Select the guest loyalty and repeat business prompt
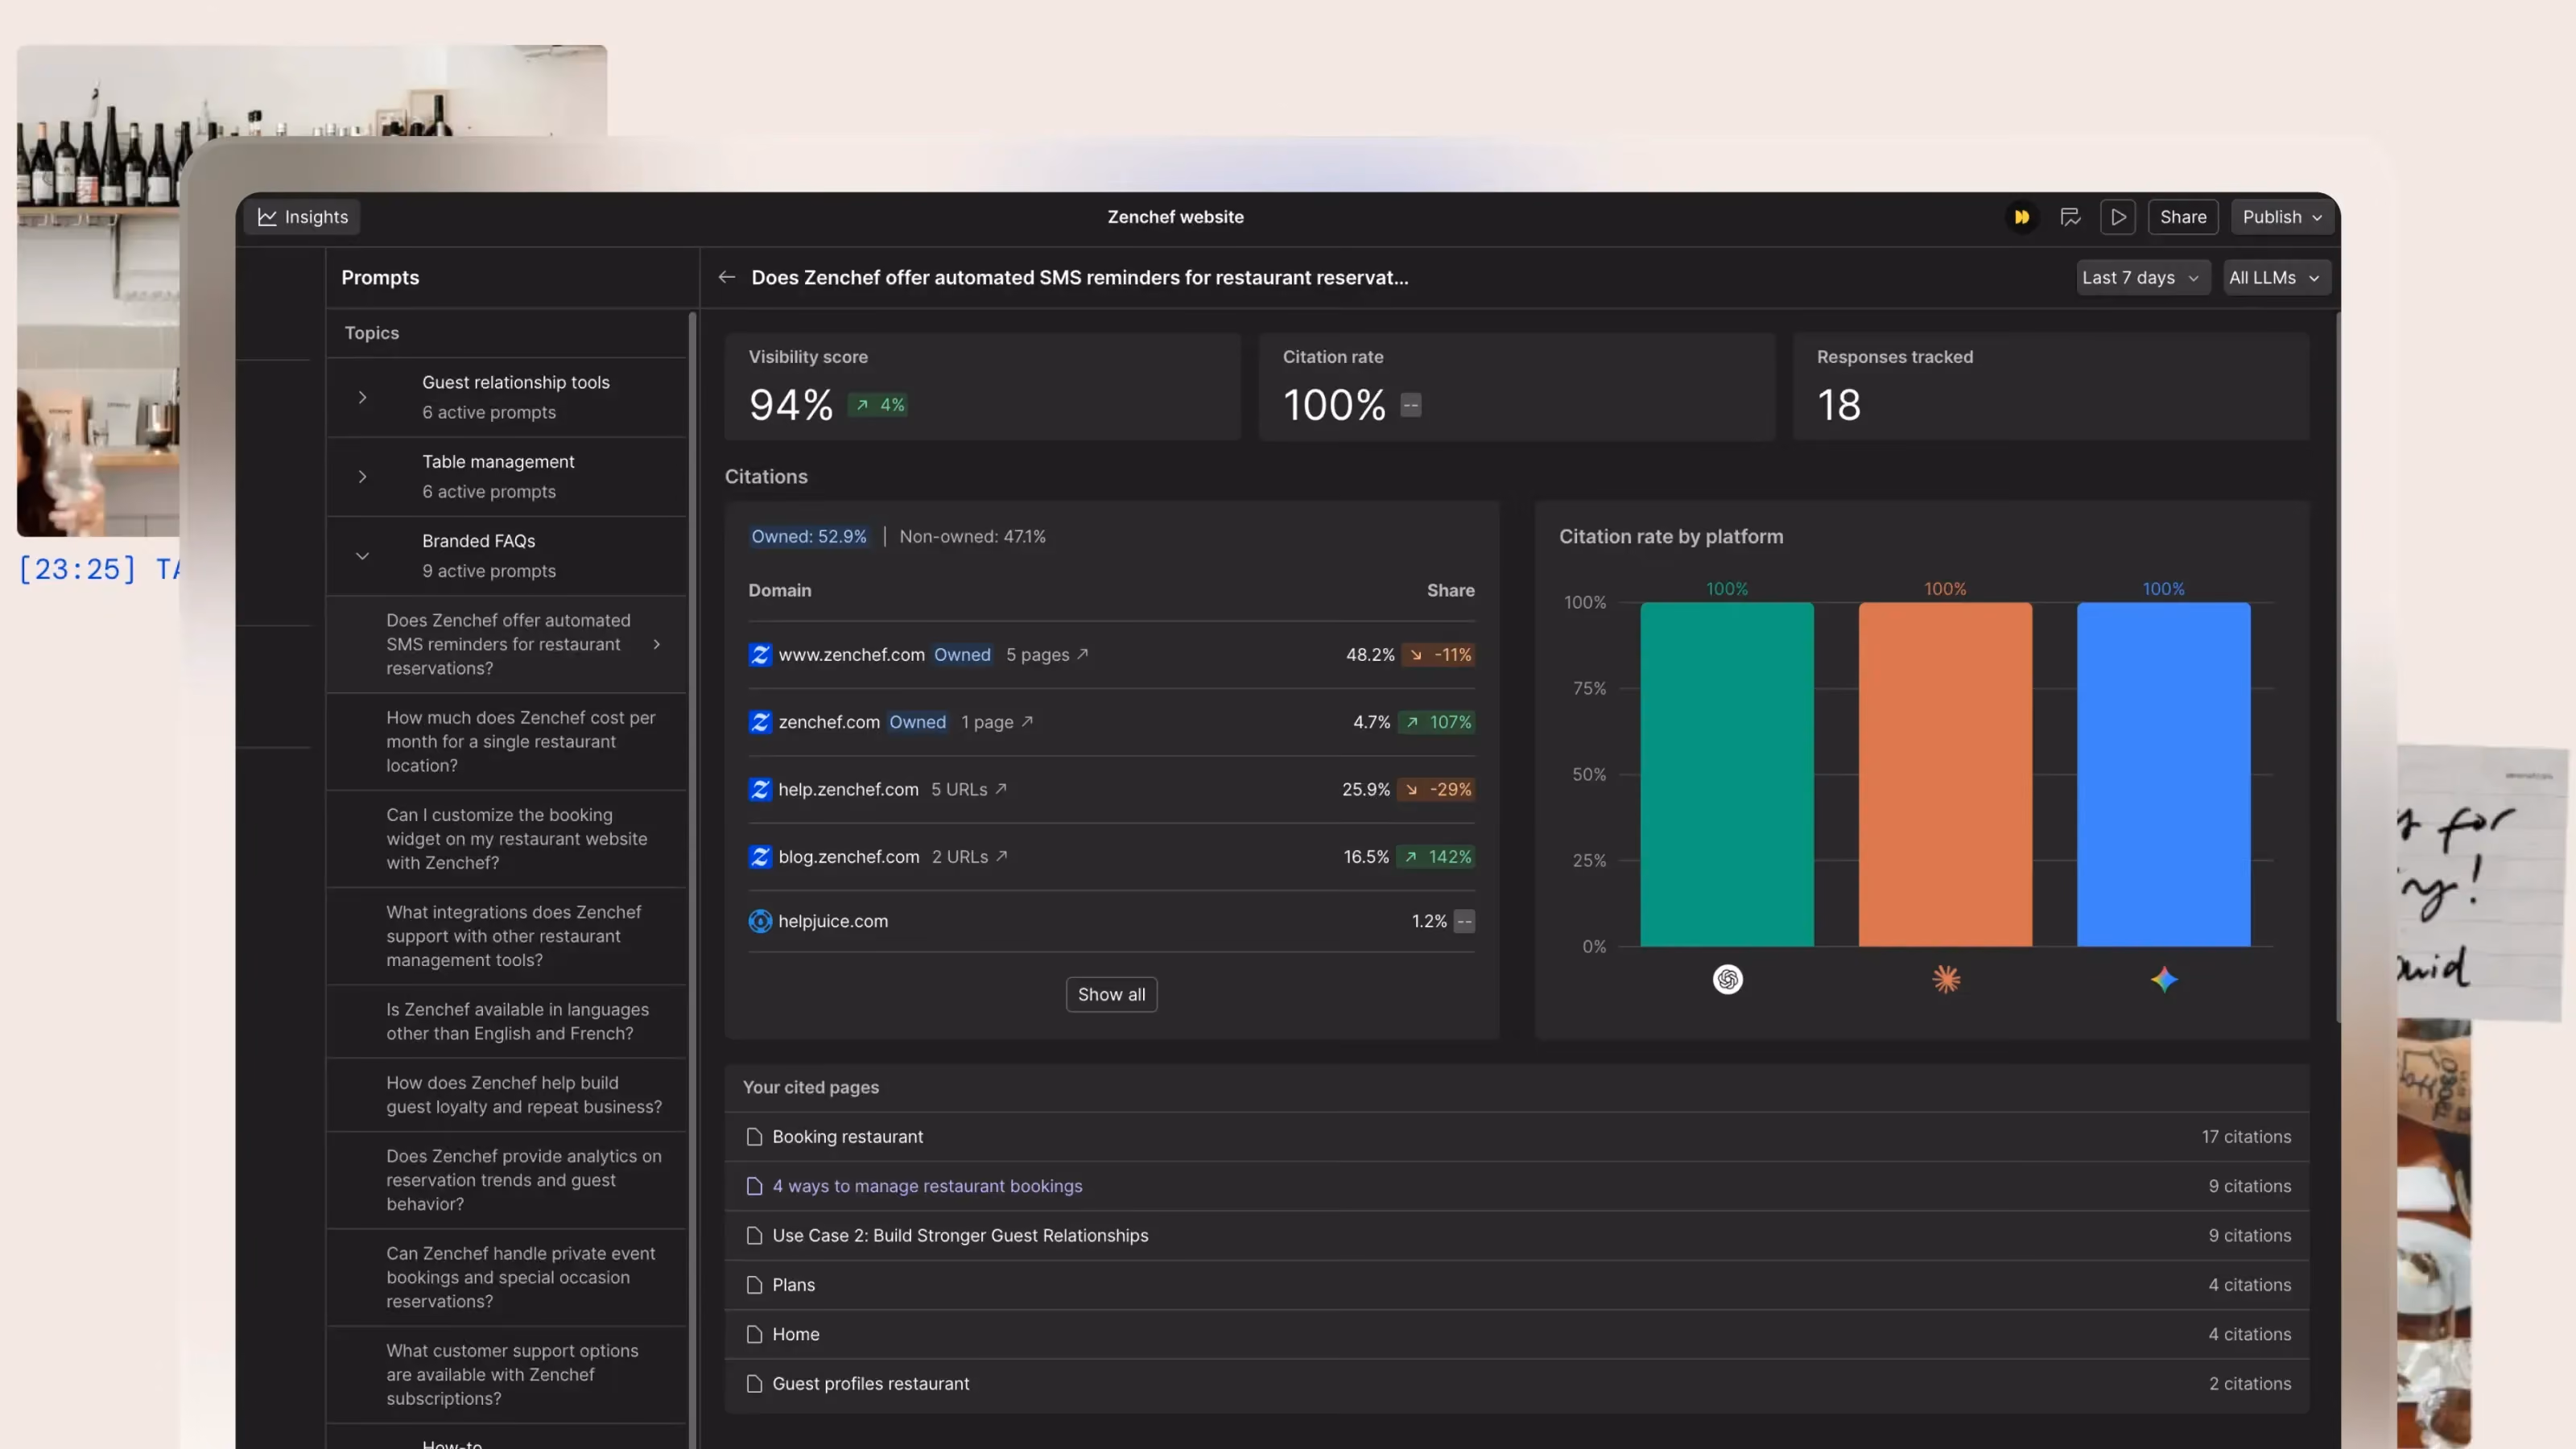Image resolution: width=2576 pixels, height=1449 pixels. 506,1094
